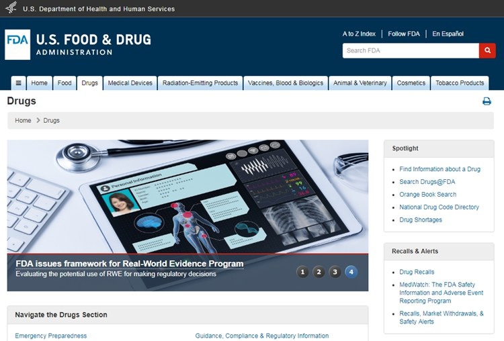504x341 pixels.
Task: Click the Spotlight panel heading
Action: 405,148
